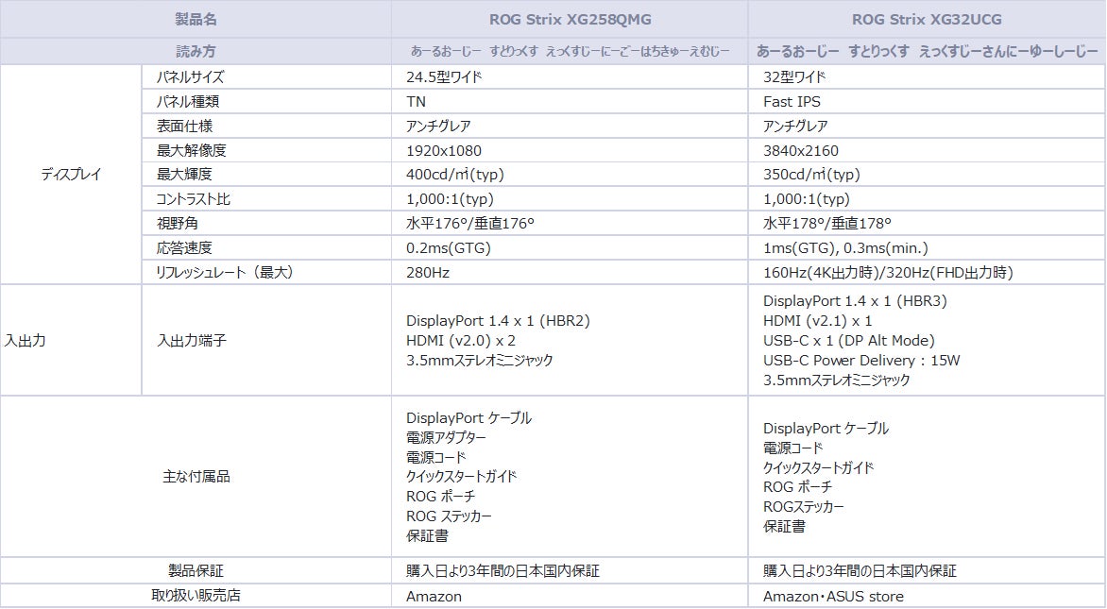Click the ディスプレイ category cell

[x=71, y=175]
